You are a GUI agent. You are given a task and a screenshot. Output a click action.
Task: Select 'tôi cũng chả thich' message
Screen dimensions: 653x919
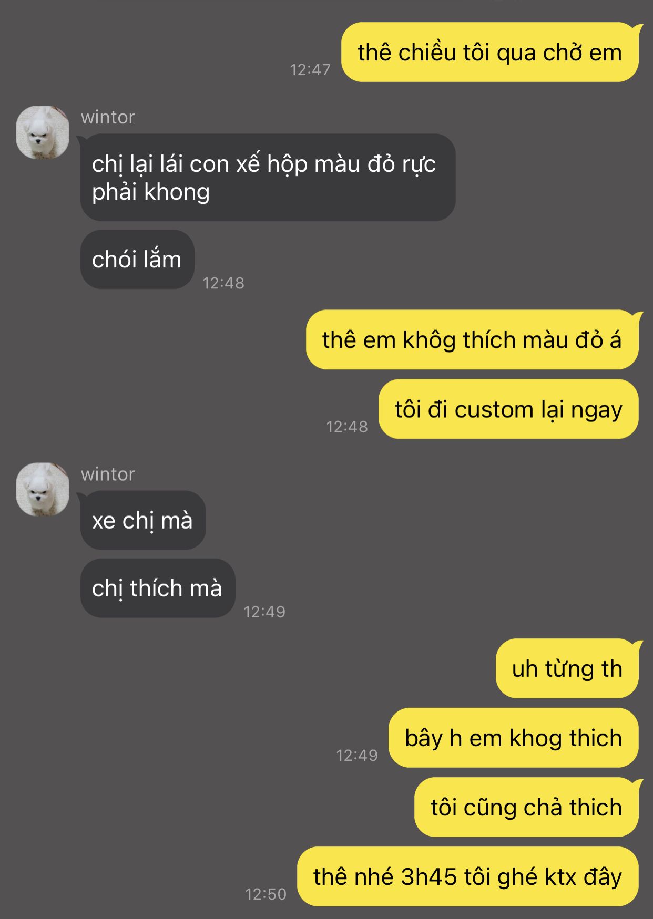click(526, 807)
